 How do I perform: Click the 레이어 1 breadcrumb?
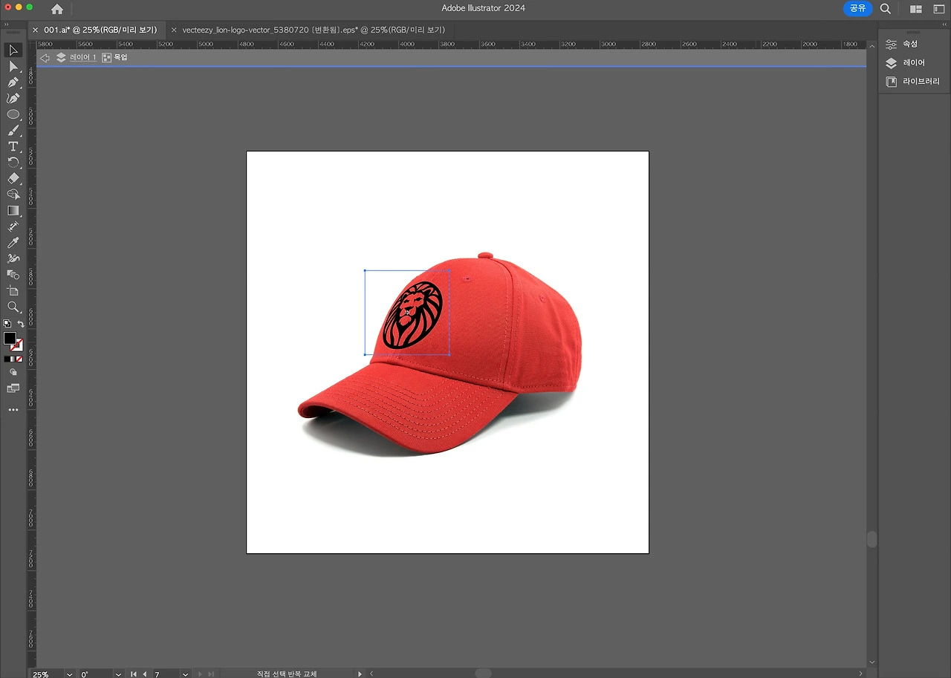(83, 57)
